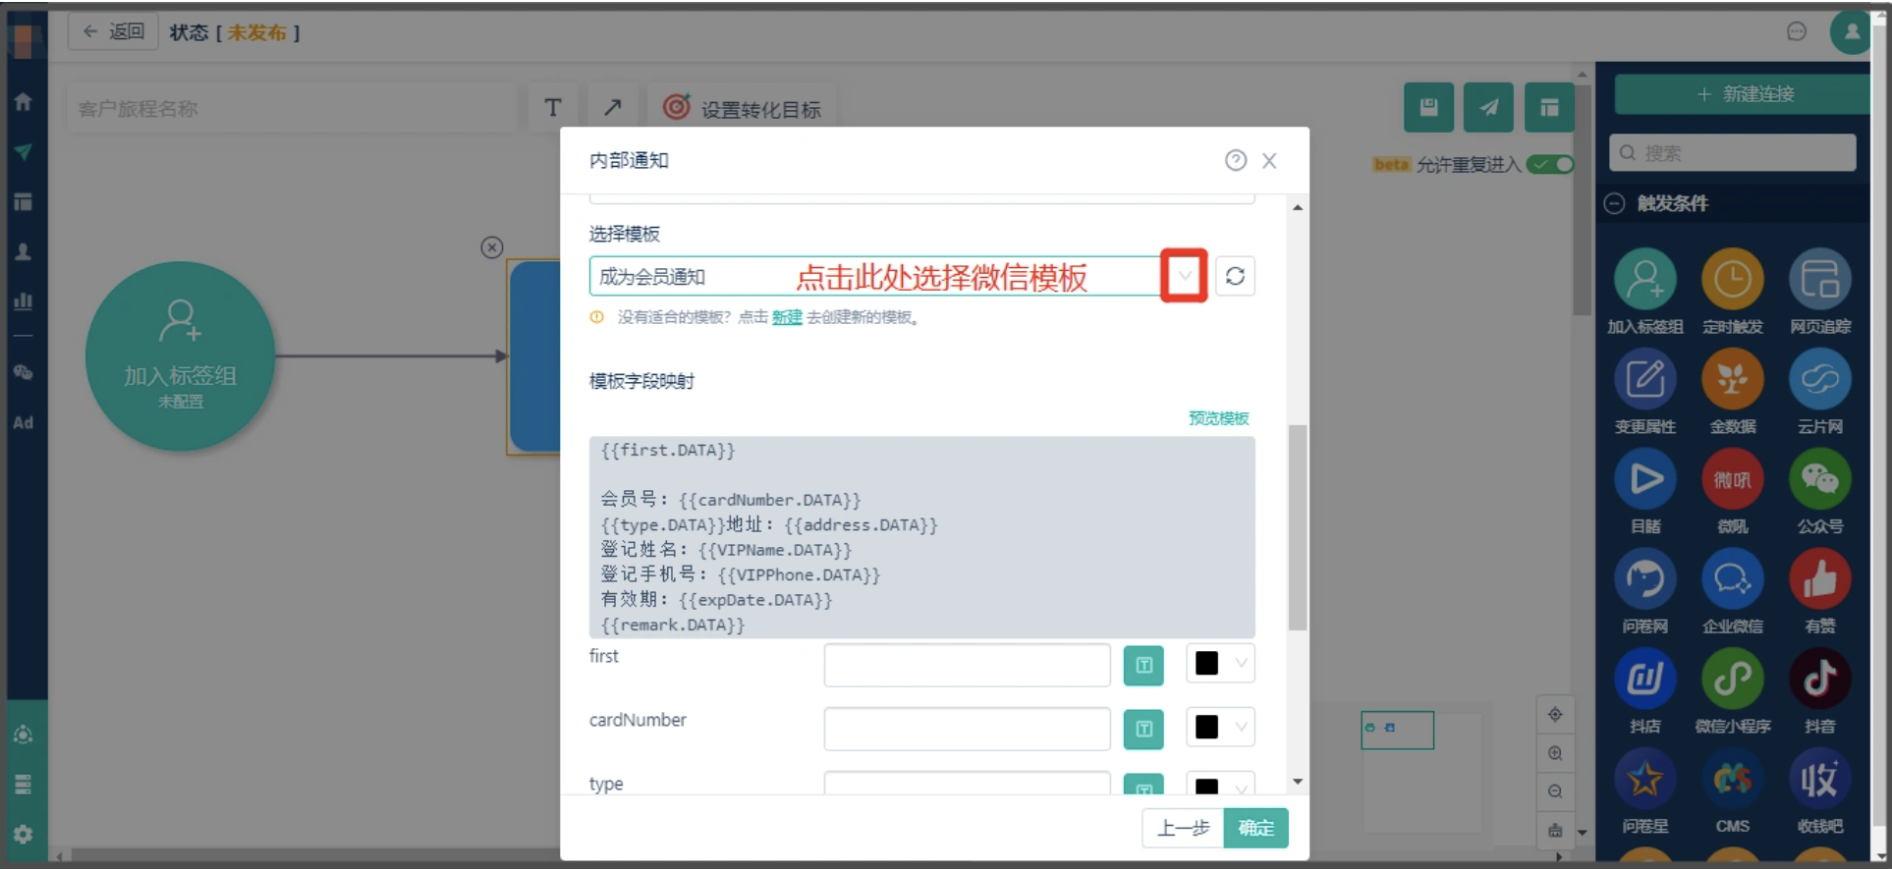Open settings gear in left sidebar
Image resolution: width=1892 pixels, height=870 pixels.
pos(24,834)
